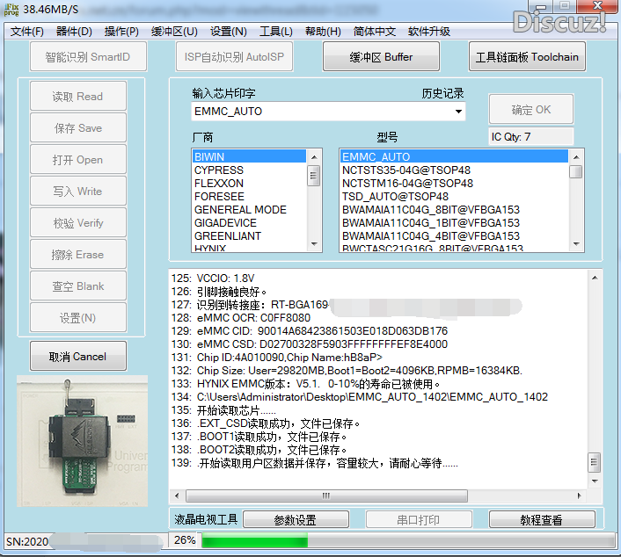Open the 软件升级 menu item
Image resolution: width=621 pixels, height=557 pixels.
429,32
